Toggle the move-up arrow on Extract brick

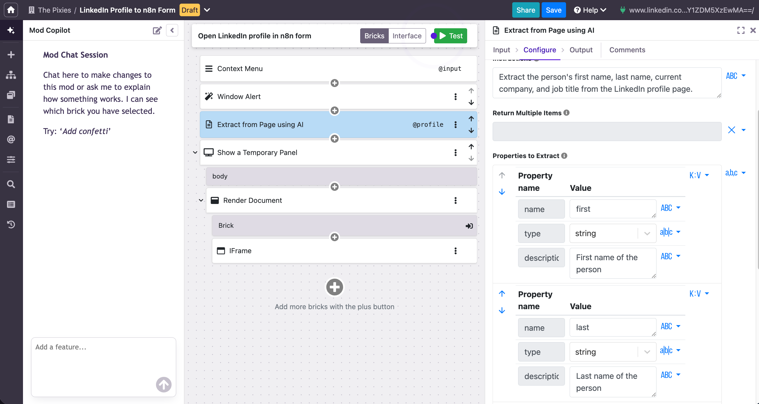click(471, 119)
